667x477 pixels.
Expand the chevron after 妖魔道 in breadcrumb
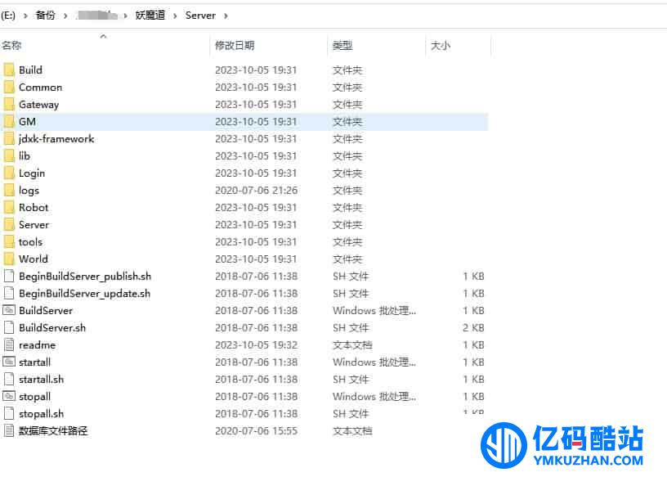tap(175, 16)
